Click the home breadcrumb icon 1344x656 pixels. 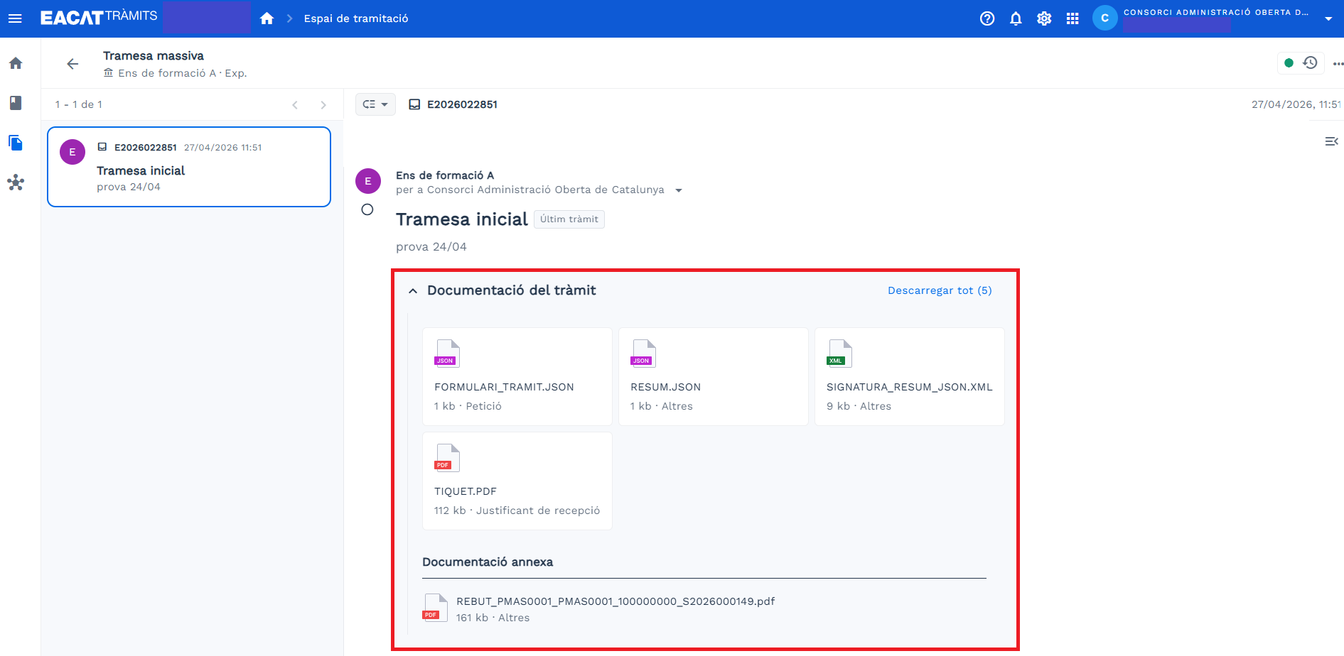(267, 18)
